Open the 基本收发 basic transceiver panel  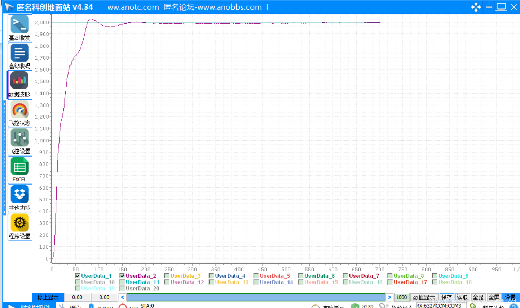click(19, 28)
